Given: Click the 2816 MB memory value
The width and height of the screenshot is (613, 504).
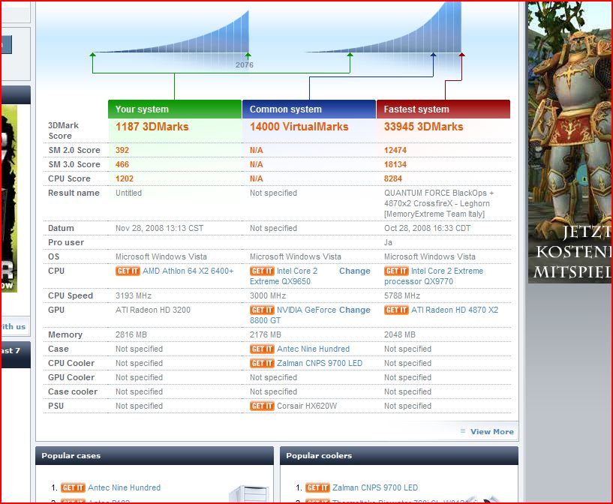Looking at the screenshot, I should pos(131,335).
